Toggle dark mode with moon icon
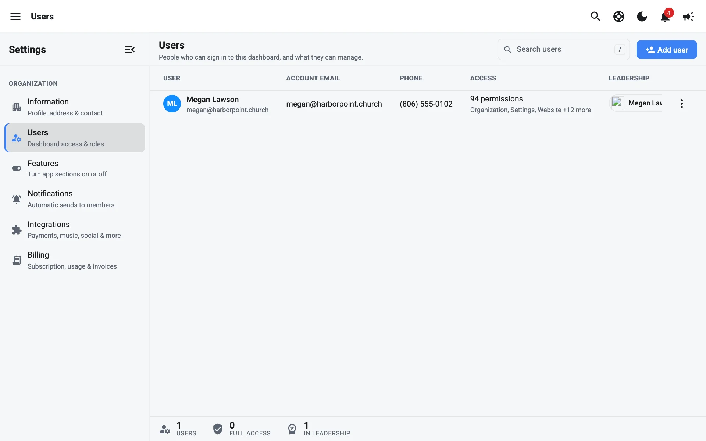 tap(642, 17)
